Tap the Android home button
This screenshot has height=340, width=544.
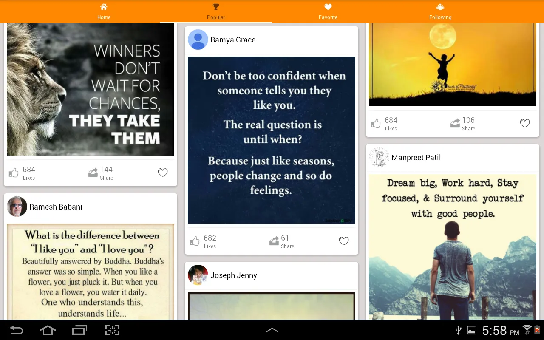pyautogui.click(x=48, y=330)
